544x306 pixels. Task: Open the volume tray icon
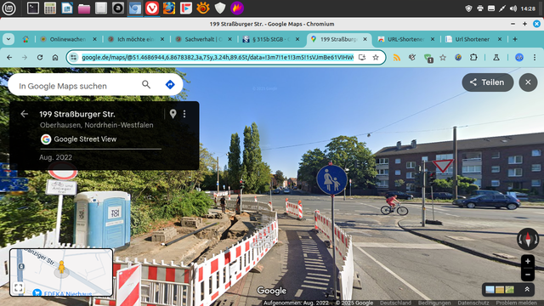coord(513,8)
